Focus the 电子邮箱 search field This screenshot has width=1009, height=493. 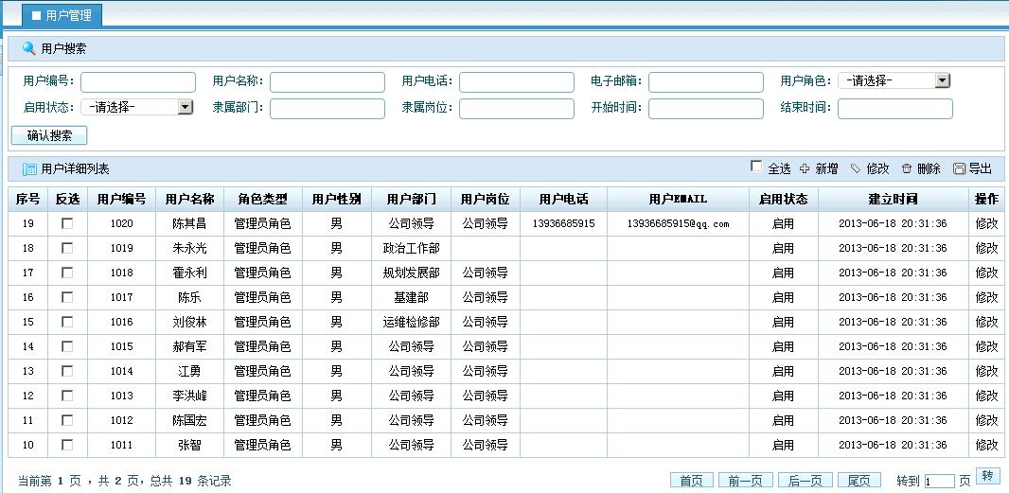[706, 81]
